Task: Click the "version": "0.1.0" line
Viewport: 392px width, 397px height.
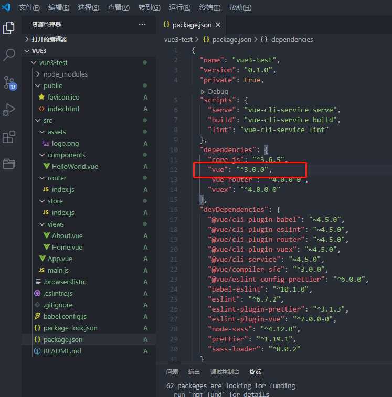Action: point(238,70)
